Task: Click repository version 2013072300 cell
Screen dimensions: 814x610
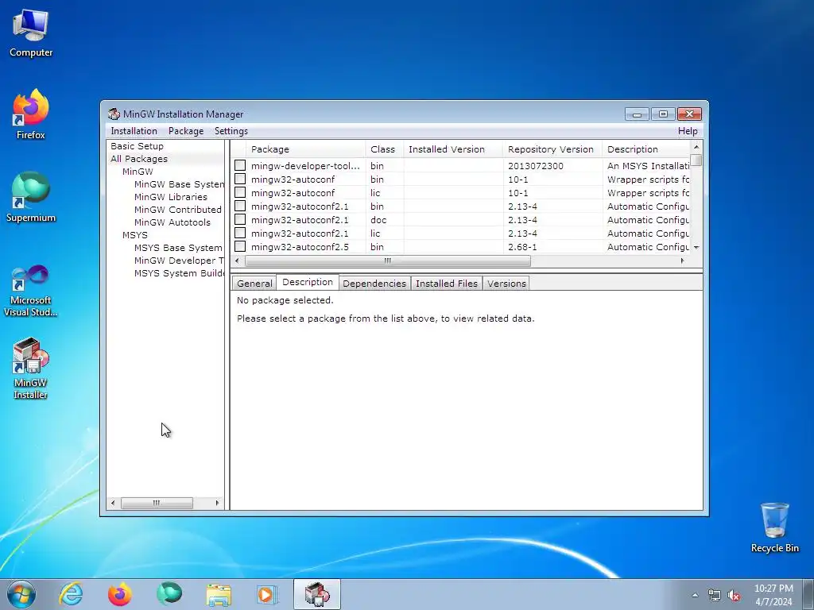Action: pos(536,166)
